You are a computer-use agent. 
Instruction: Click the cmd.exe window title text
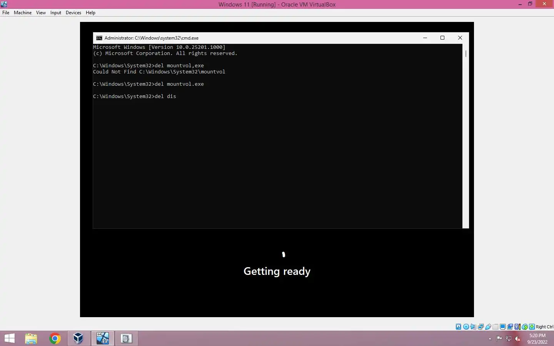point(152,38)
